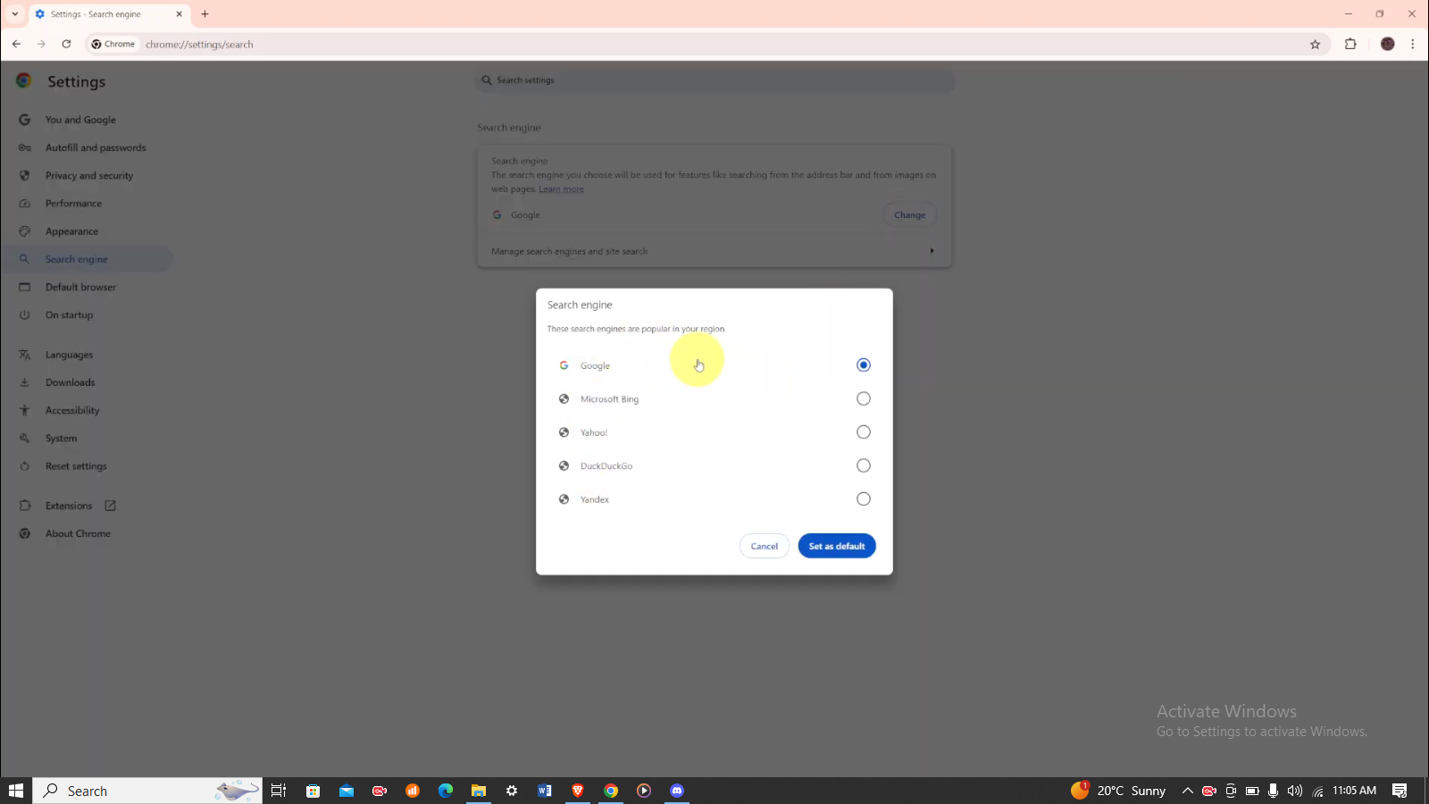Click Google logo icon in dialog

564,365
